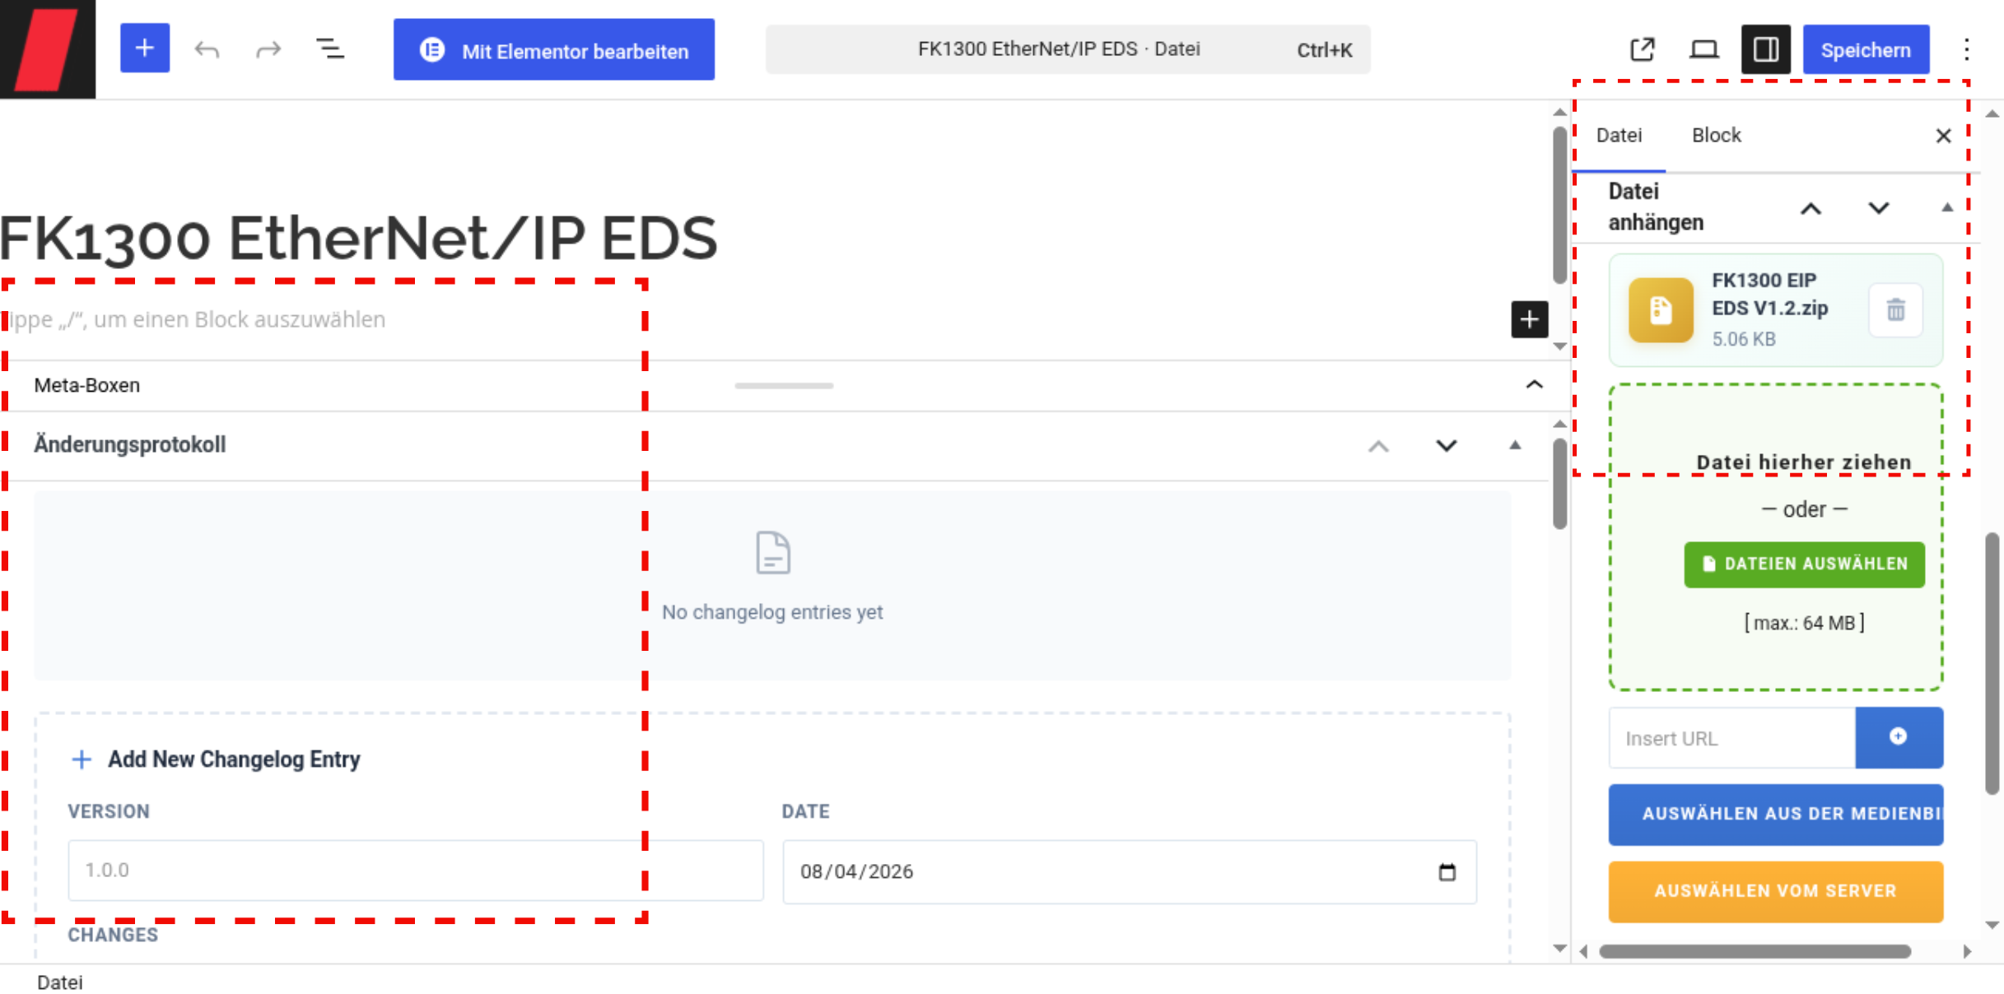Redo the last change
Screen dimensions: 2004x994
click(x=268, y=49)
